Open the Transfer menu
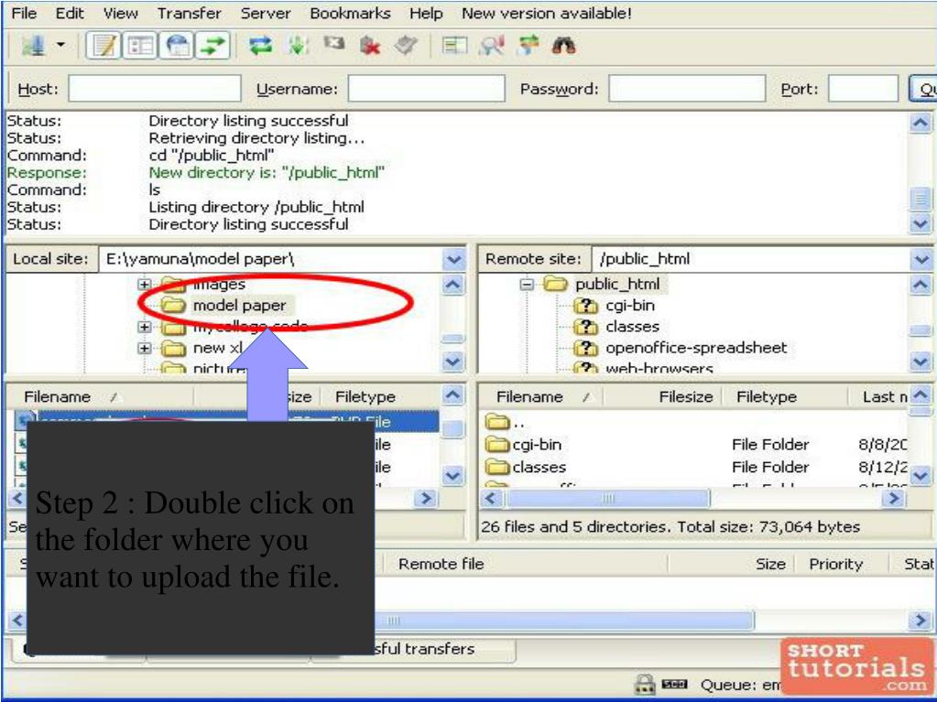The height and width of the screenshot is (702, 937). (189, 13)
